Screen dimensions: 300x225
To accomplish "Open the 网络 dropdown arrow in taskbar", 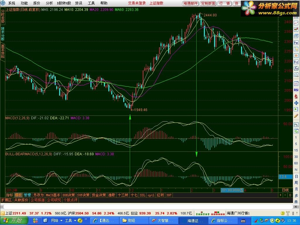I will click(61, 221).
